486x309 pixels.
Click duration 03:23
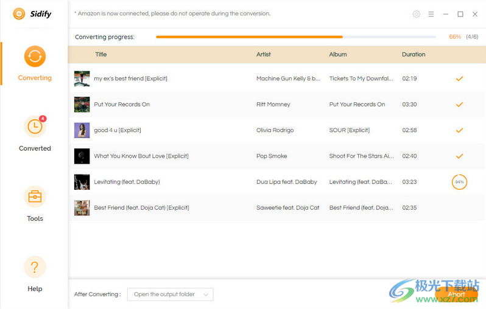pos(409,182)
